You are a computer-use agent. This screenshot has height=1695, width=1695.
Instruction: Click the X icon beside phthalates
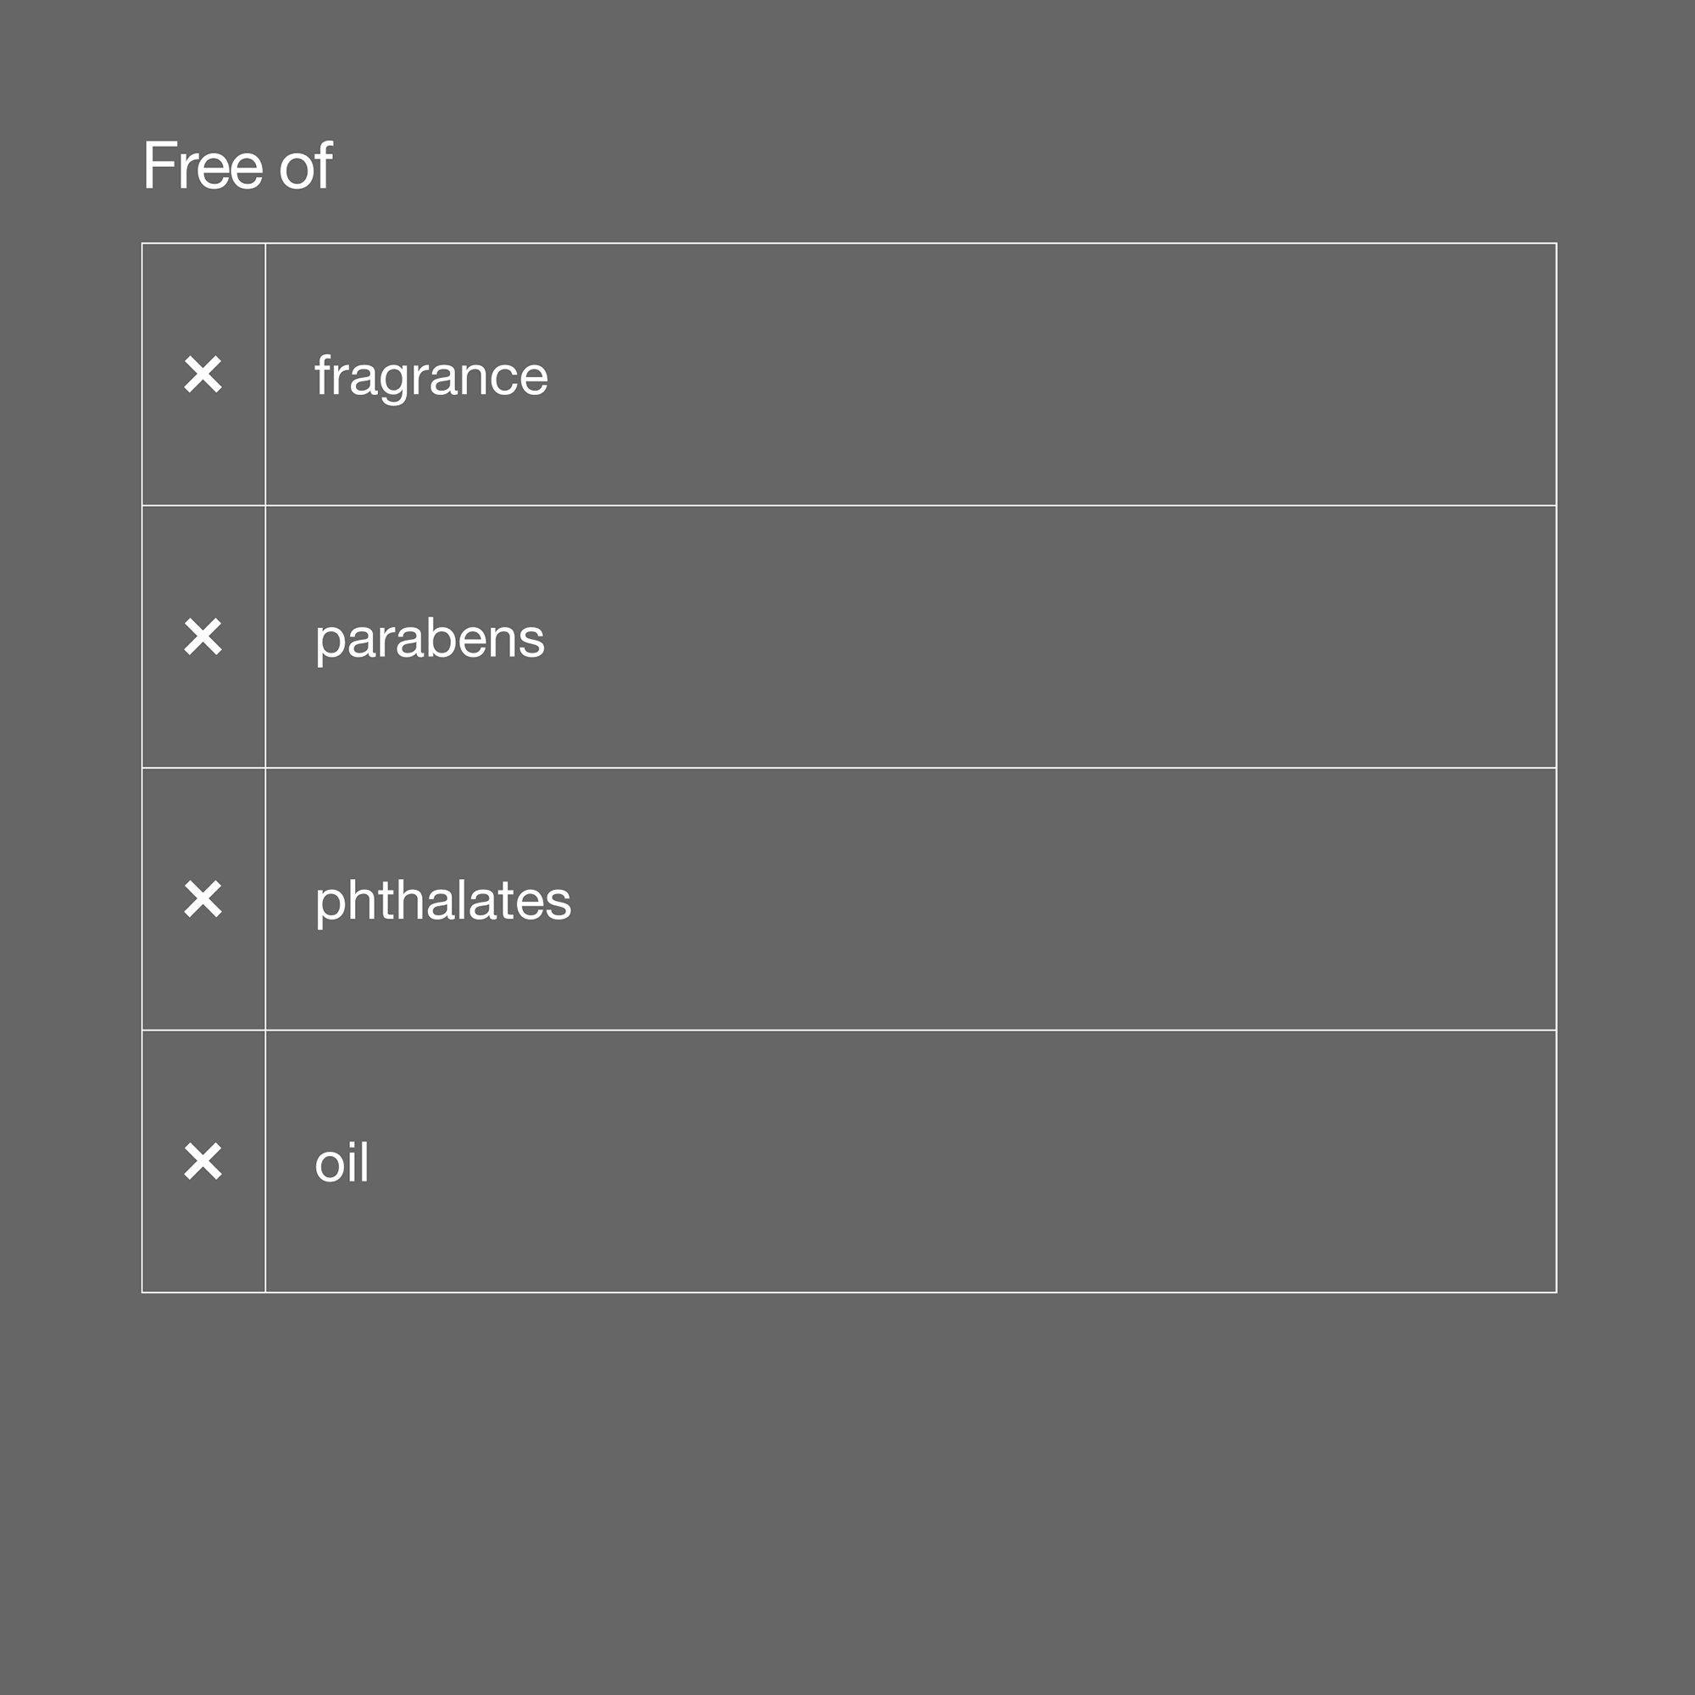pos(203,899)
